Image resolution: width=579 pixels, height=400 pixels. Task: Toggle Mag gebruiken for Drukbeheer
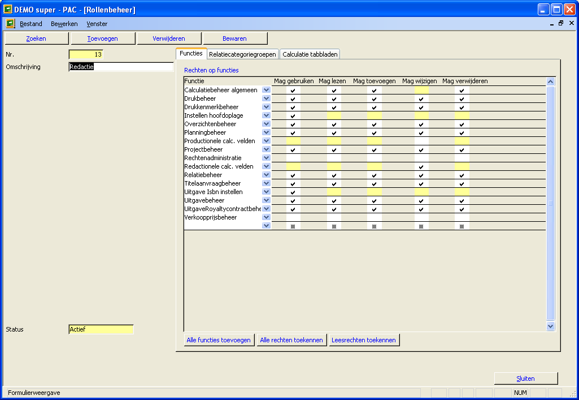[x=293, y=99]
